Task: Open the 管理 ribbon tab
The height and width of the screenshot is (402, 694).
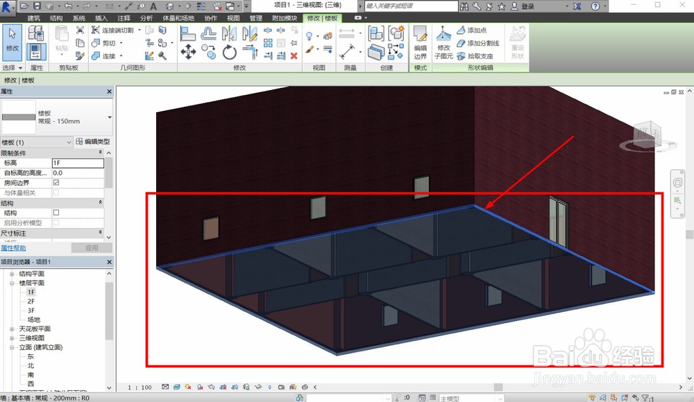Action: (x=256, y=18)
